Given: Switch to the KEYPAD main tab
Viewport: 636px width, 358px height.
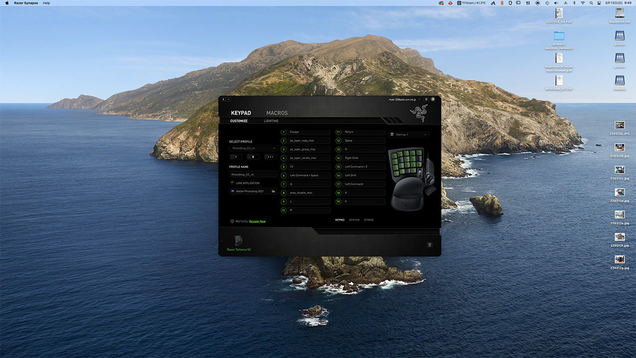Looking at the screenshot, I should coord(241,113).
